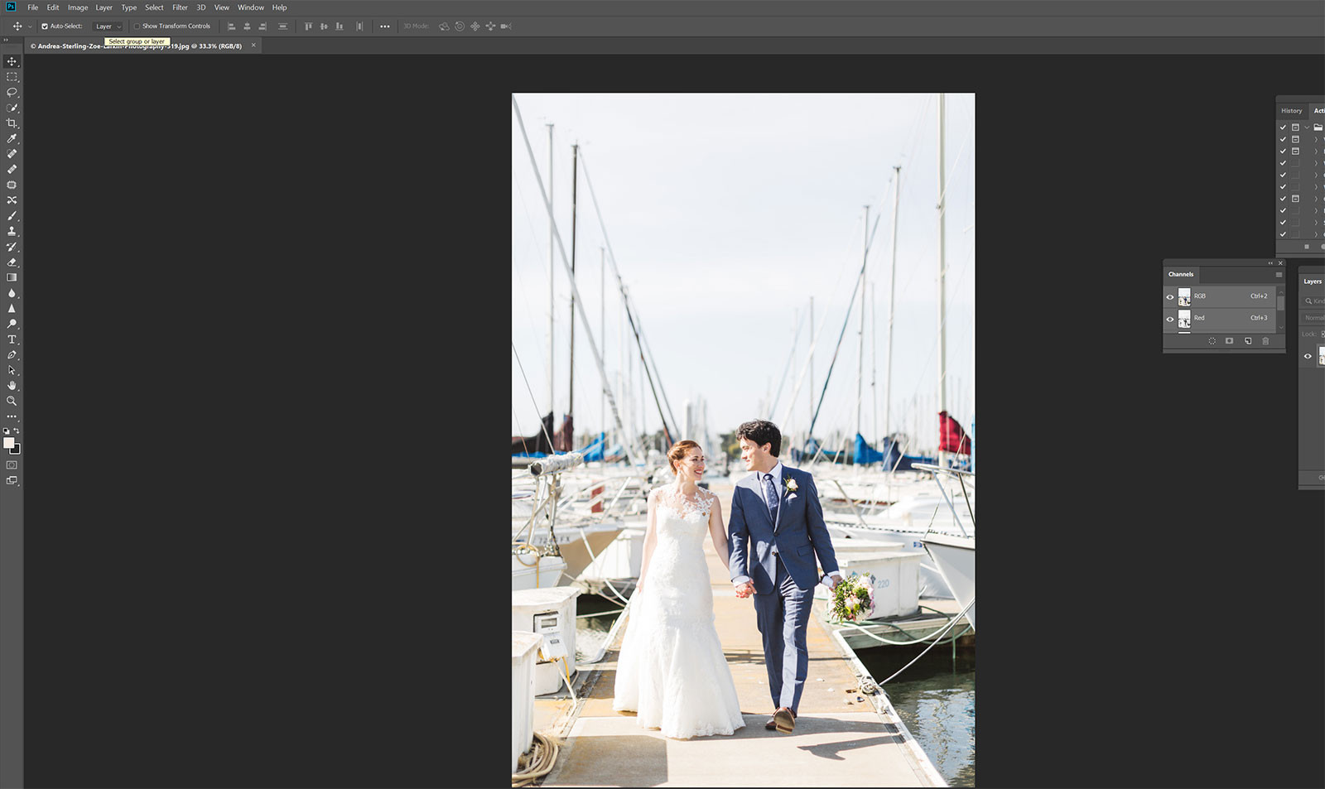Select the Layers panel tab
Image resolution: width=1325 pixels, height=789 pixels.
click(x=1313, y=281)
